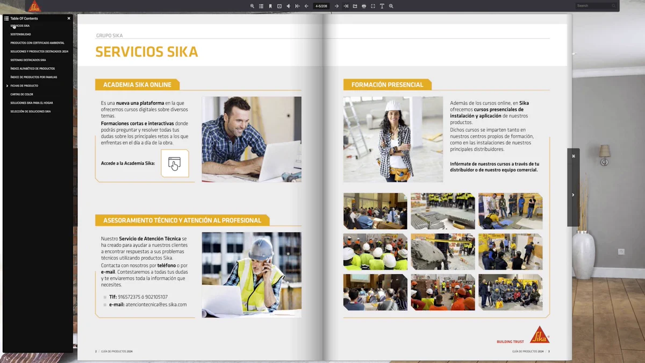
Task: Click the search magnifier inside Search box
Action: [x=614, y=6]
